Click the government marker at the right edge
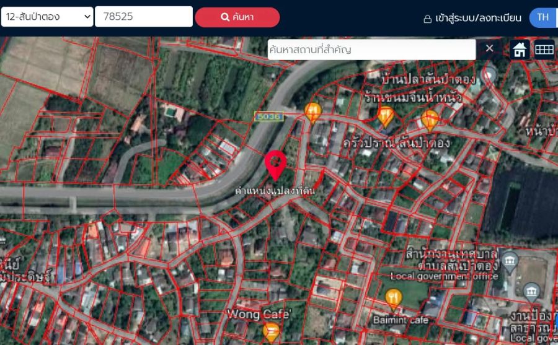This screenshot has width=558, height=345. pos(531,291)
